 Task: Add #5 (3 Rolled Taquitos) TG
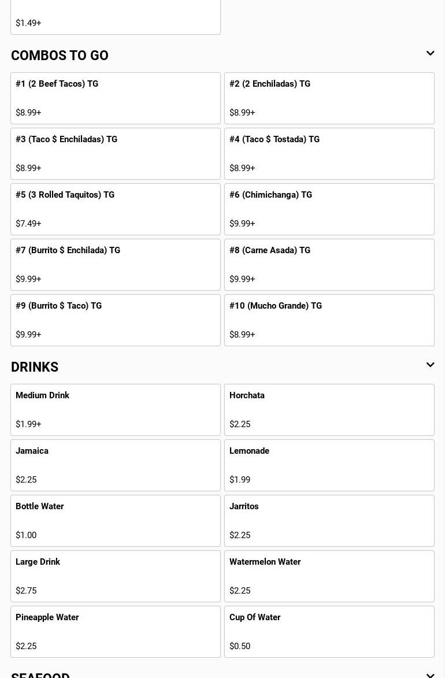(x=116, y=209)
